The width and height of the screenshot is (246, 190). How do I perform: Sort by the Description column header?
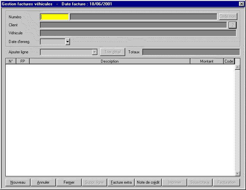coord(110,61)
